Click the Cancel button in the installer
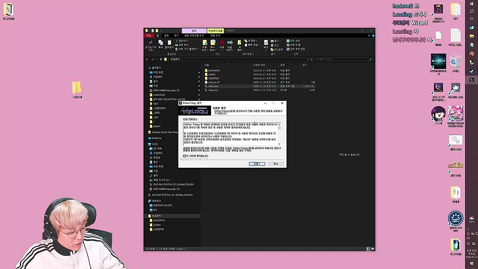478x269 pixels. coord(276,164)
